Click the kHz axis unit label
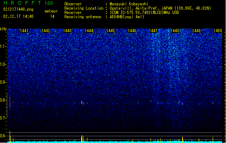Viewport: 226px width, 143px height. 3,29
